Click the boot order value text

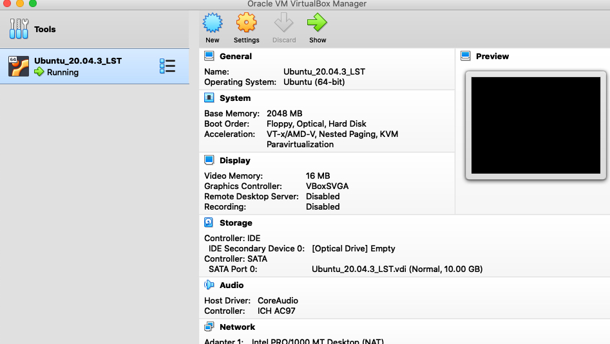316,124
